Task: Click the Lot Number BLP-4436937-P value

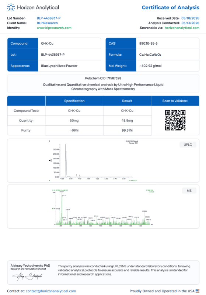Action: (x=49, y=18)
